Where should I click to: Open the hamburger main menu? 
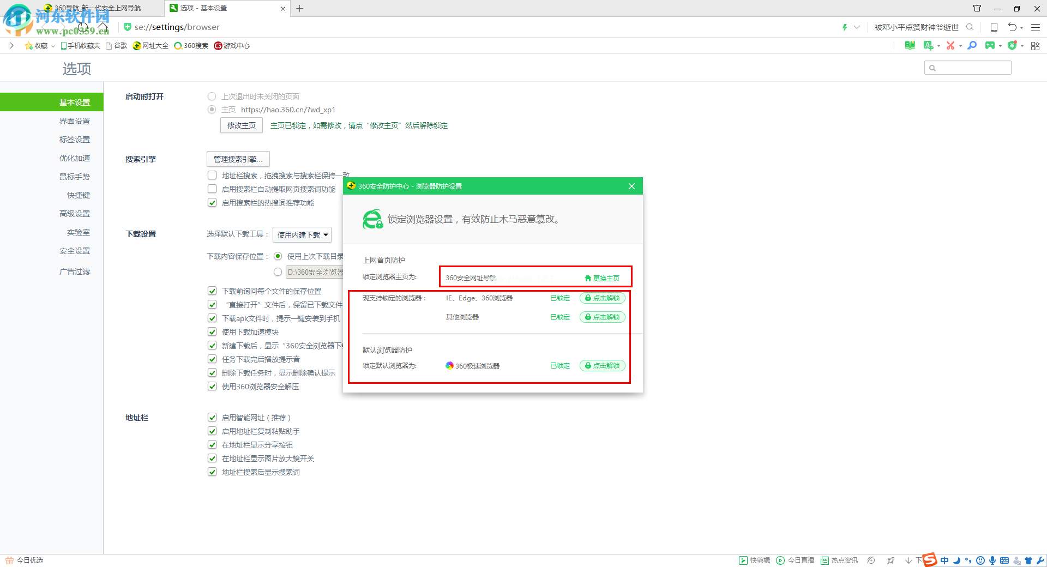pyautogui.click(x=1035, y=27)
